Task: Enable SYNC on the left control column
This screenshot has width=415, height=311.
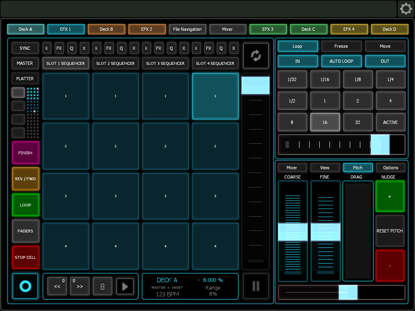Action: pos(25,48)
